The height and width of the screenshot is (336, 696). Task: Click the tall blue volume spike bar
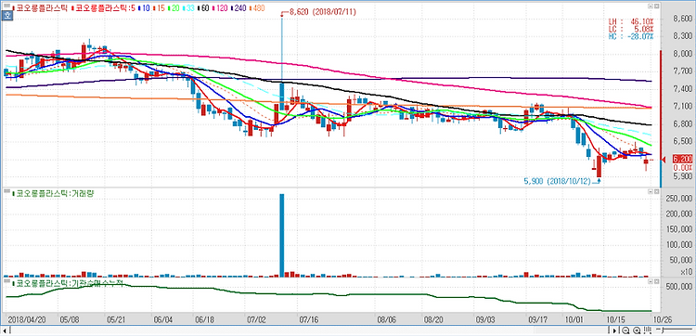(282, 235)
